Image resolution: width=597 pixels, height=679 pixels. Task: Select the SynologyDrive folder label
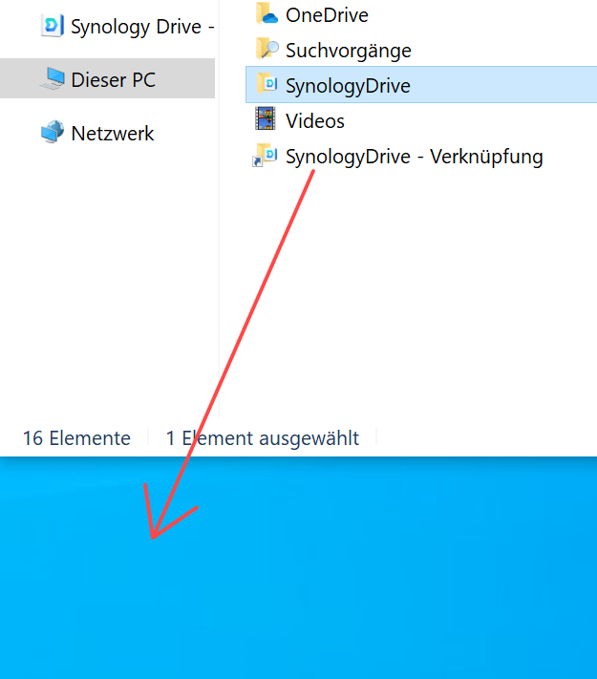[x=348, y=86]
